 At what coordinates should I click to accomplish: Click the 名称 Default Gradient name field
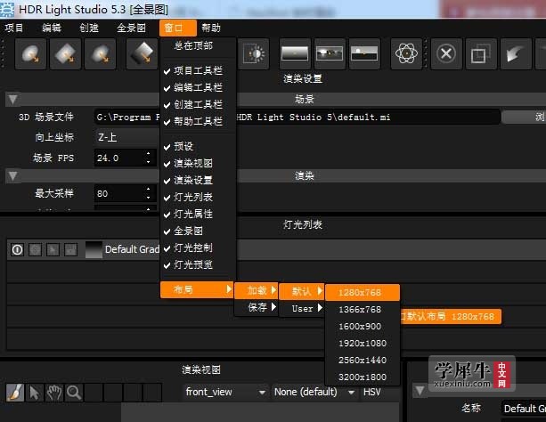coord(524,408)
